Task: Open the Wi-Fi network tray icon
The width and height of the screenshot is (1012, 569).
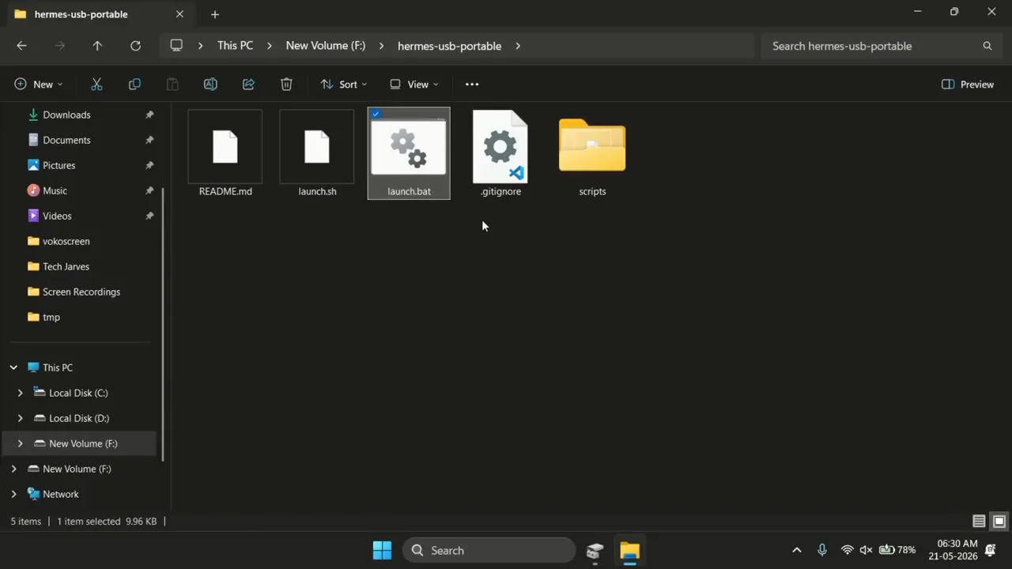Action: pos(847,550)
